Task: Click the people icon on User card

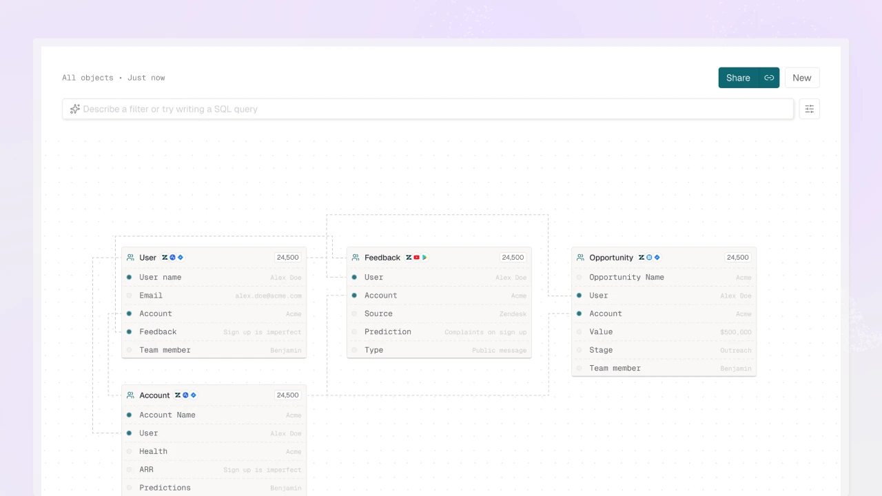Action: click(130, 258)
